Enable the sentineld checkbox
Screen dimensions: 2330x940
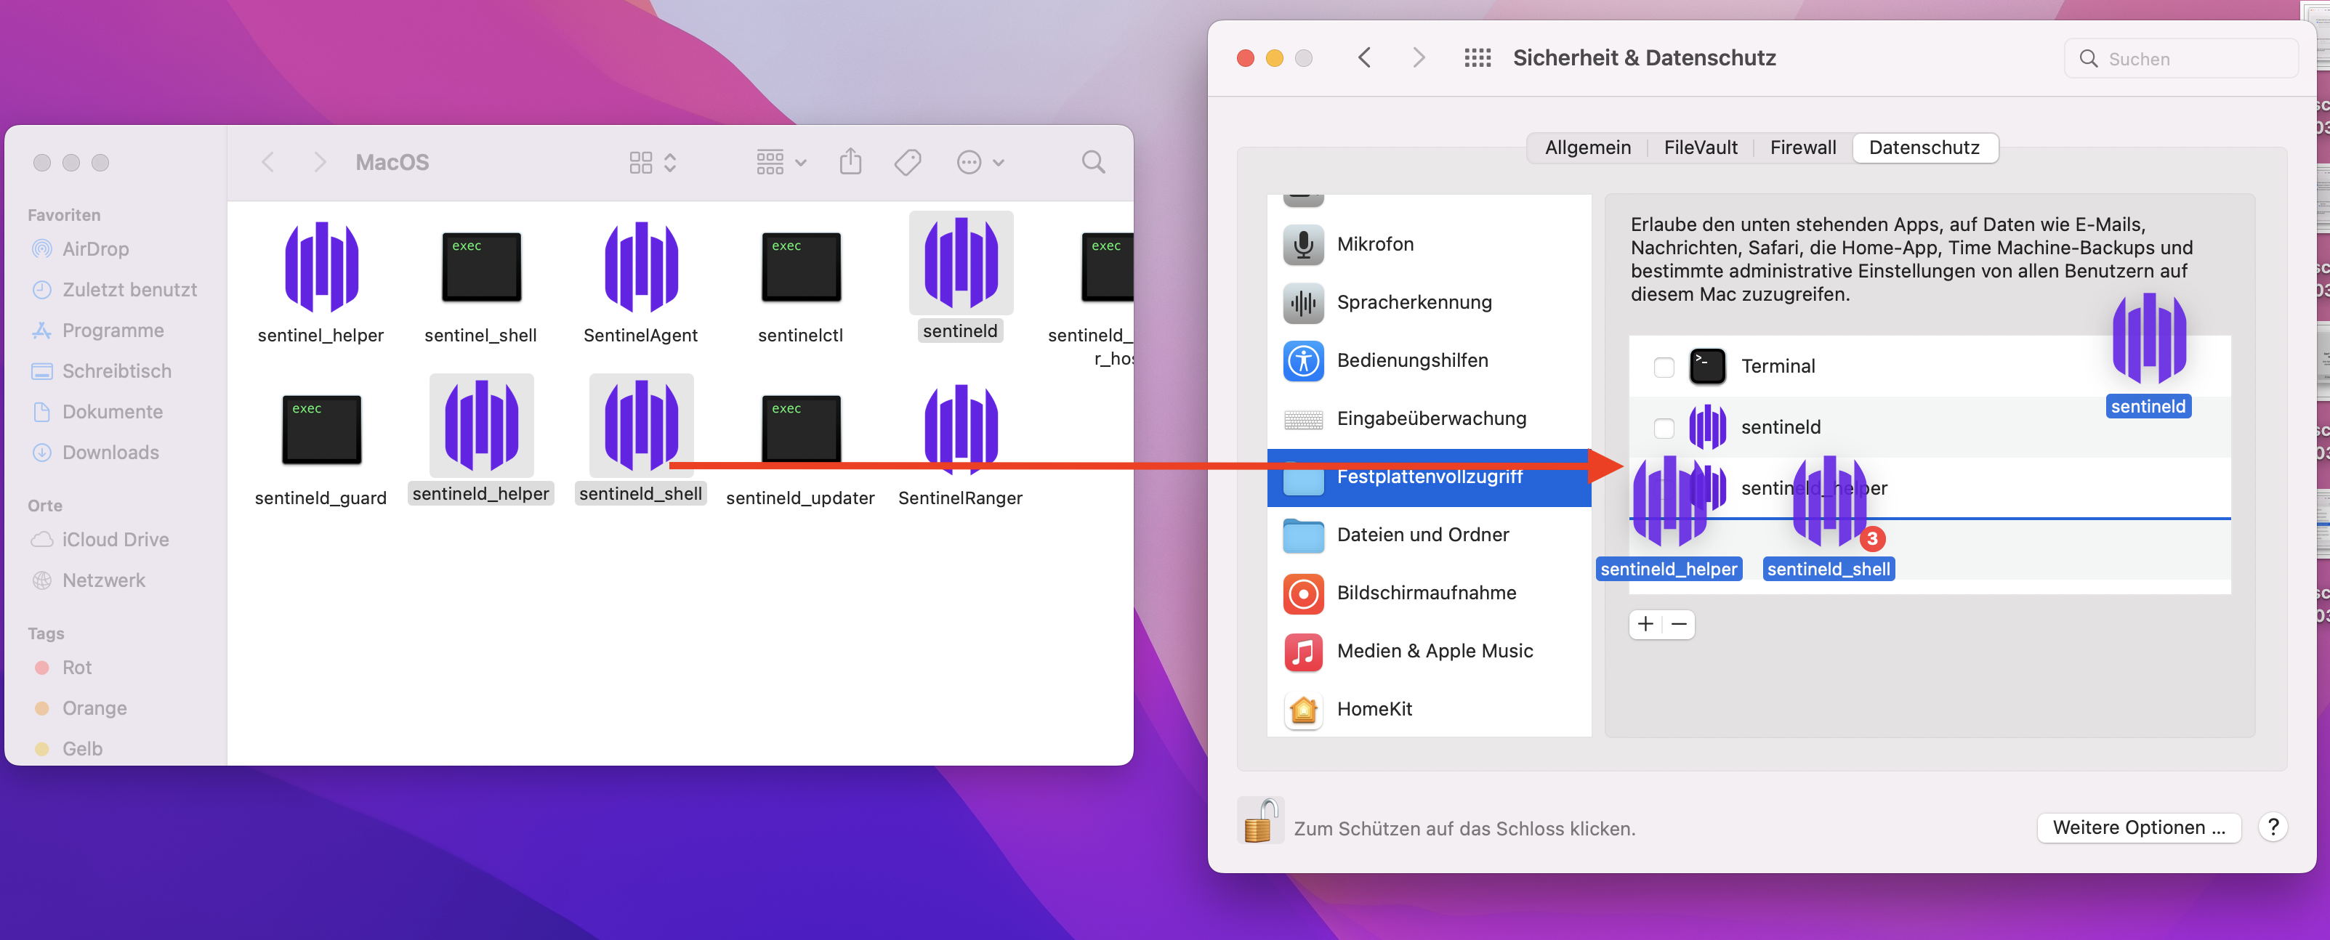point(1664,428)
